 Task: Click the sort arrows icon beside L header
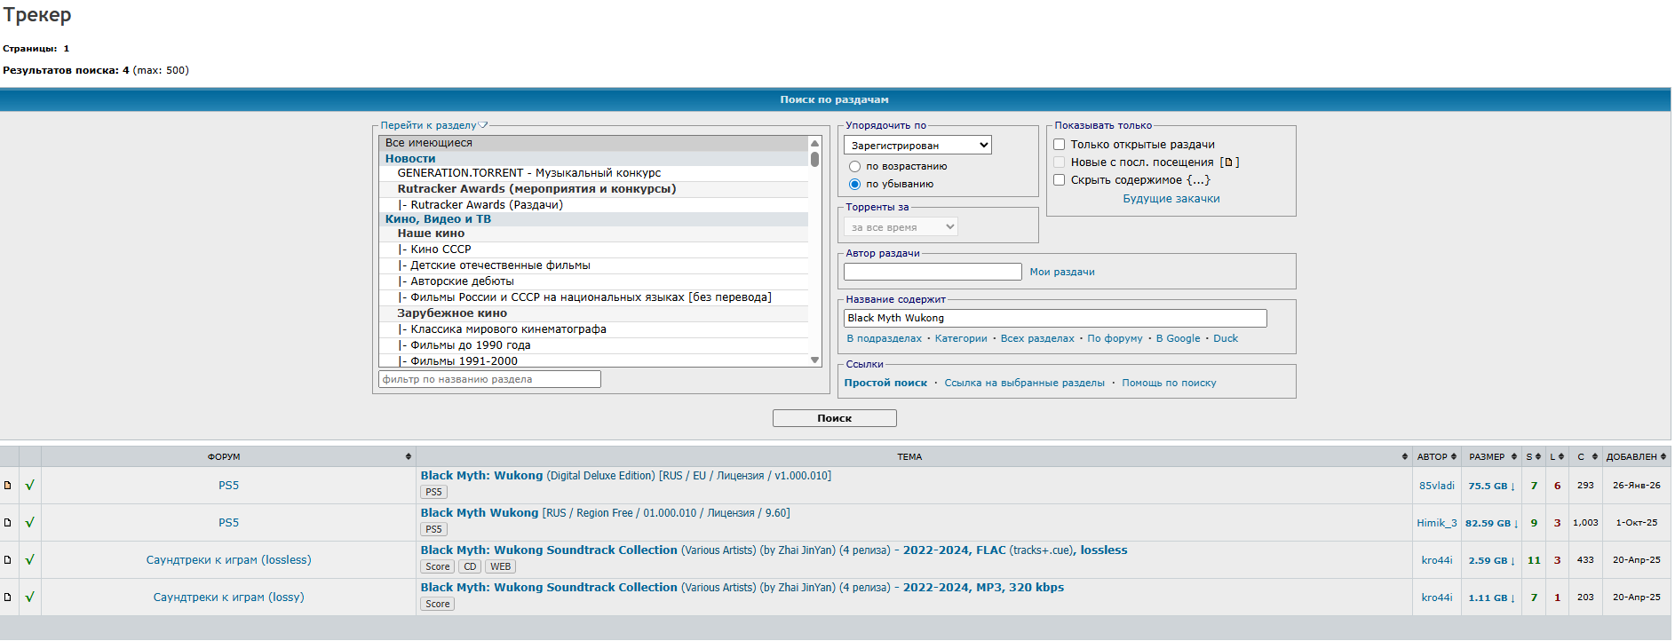(1561, 456)
